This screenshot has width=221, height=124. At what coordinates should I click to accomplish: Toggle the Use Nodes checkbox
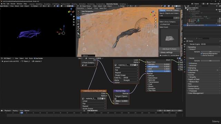35,58
